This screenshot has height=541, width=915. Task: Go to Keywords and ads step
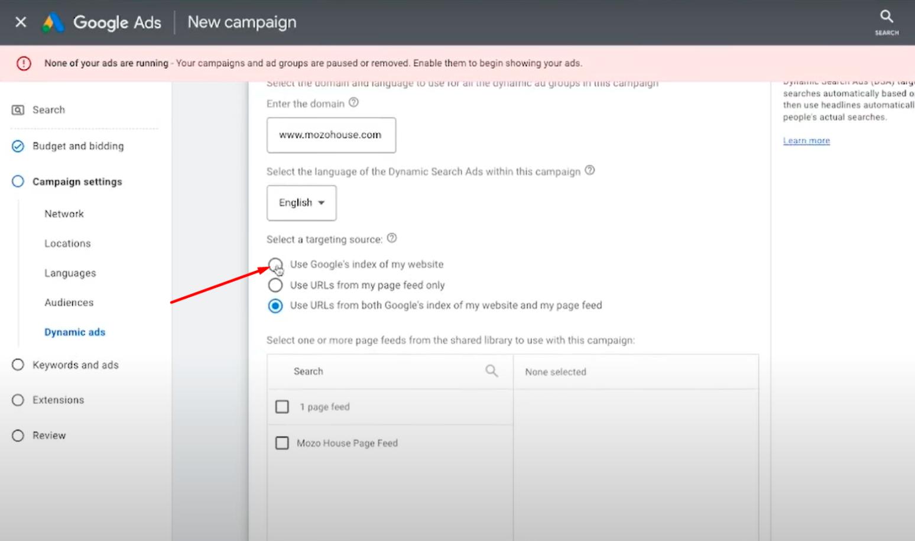coord(76,365)
